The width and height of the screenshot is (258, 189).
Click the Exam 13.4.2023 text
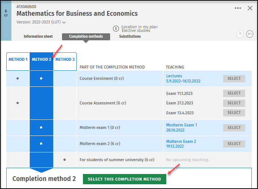(x=180, y=113)
